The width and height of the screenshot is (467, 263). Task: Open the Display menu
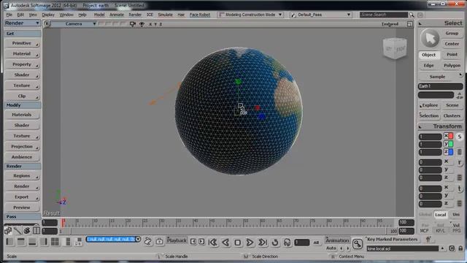click(48, 15)
